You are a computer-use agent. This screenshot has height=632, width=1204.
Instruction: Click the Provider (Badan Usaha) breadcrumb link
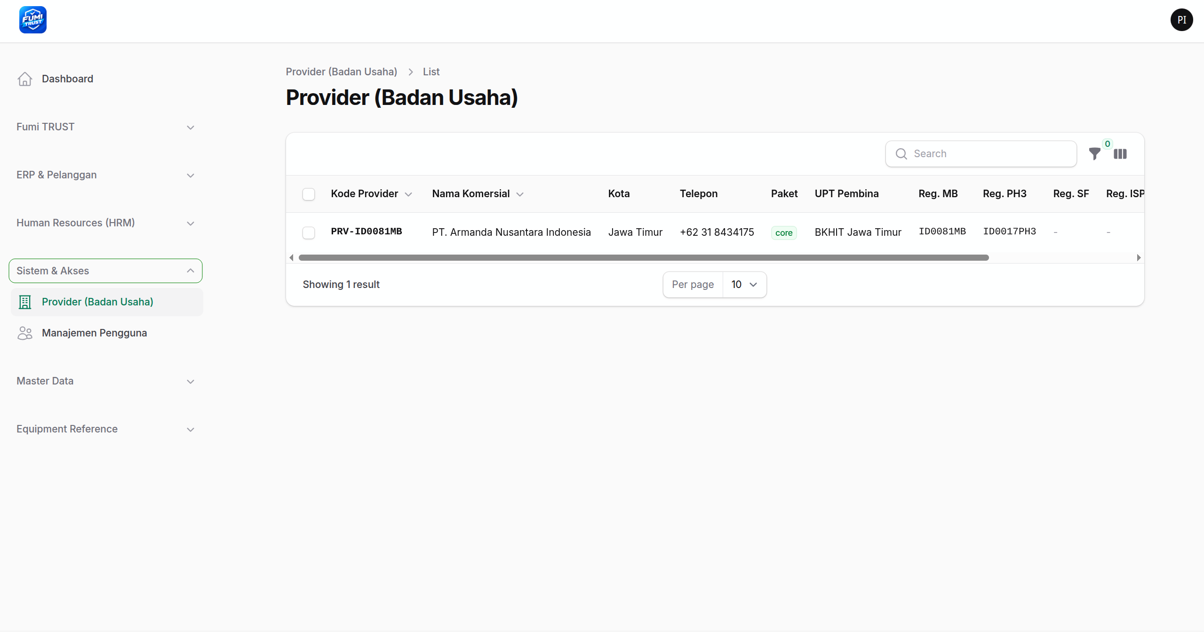pyautogui.click(x=342, y=72)
